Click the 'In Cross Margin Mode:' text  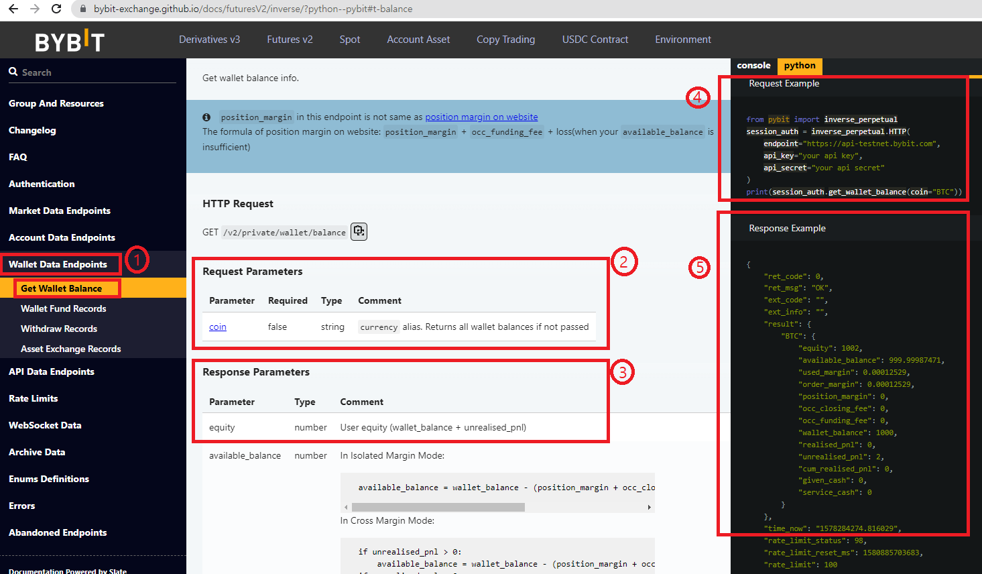pyautogui.click(x=387, y=521)
